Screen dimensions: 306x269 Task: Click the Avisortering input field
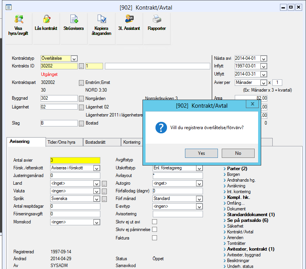pos(178,214)
